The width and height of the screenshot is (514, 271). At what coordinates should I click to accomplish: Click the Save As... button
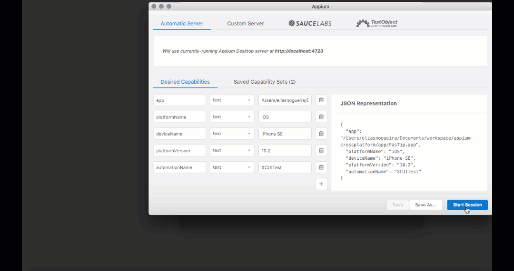pyautogui.click(x=426, y=205)
